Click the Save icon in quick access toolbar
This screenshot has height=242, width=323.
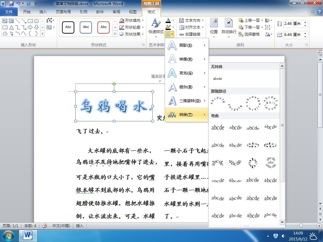coord(11,3)
